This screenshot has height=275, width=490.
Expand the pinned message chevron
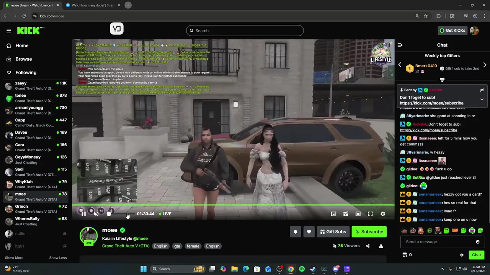pyautogui.click(x=482, y=99)
